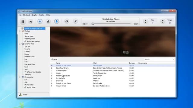Select the R&B category
Screen dimensions: 193x108
pyautogui.click(x=26, y=62)
